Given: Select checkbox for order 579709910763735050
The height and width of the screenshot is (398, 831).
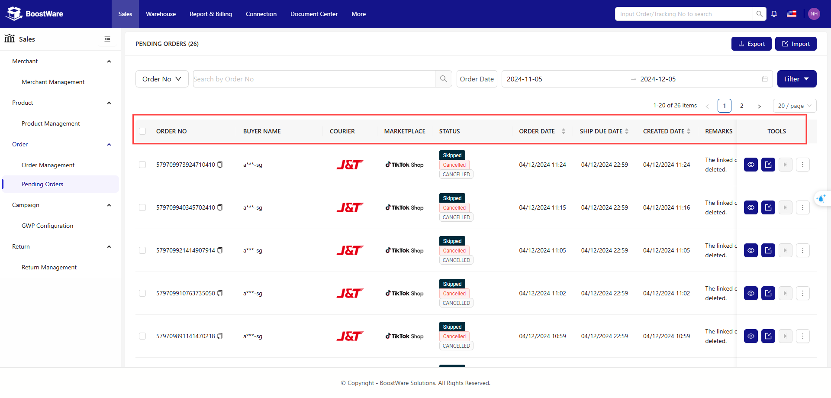Looking at the screenshot, I should tap(142, 293).
